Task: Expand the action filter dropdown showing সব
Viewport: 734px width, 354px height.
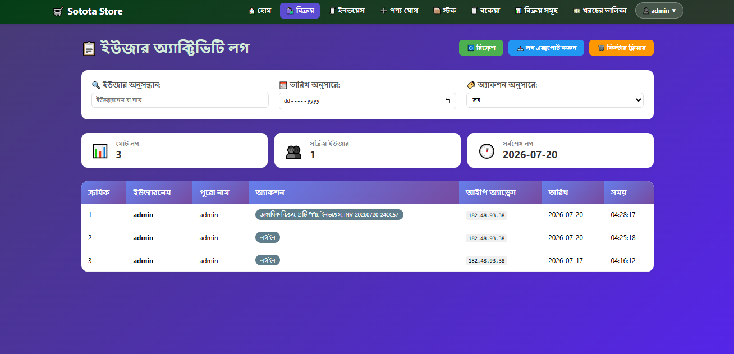Action: tap(555, 100)
